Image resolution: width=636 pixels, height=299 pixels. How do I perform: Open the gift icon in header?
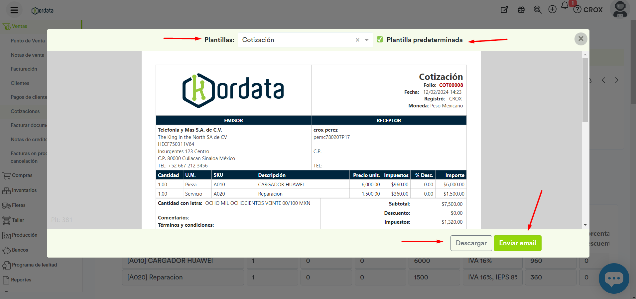coord(521,10)
